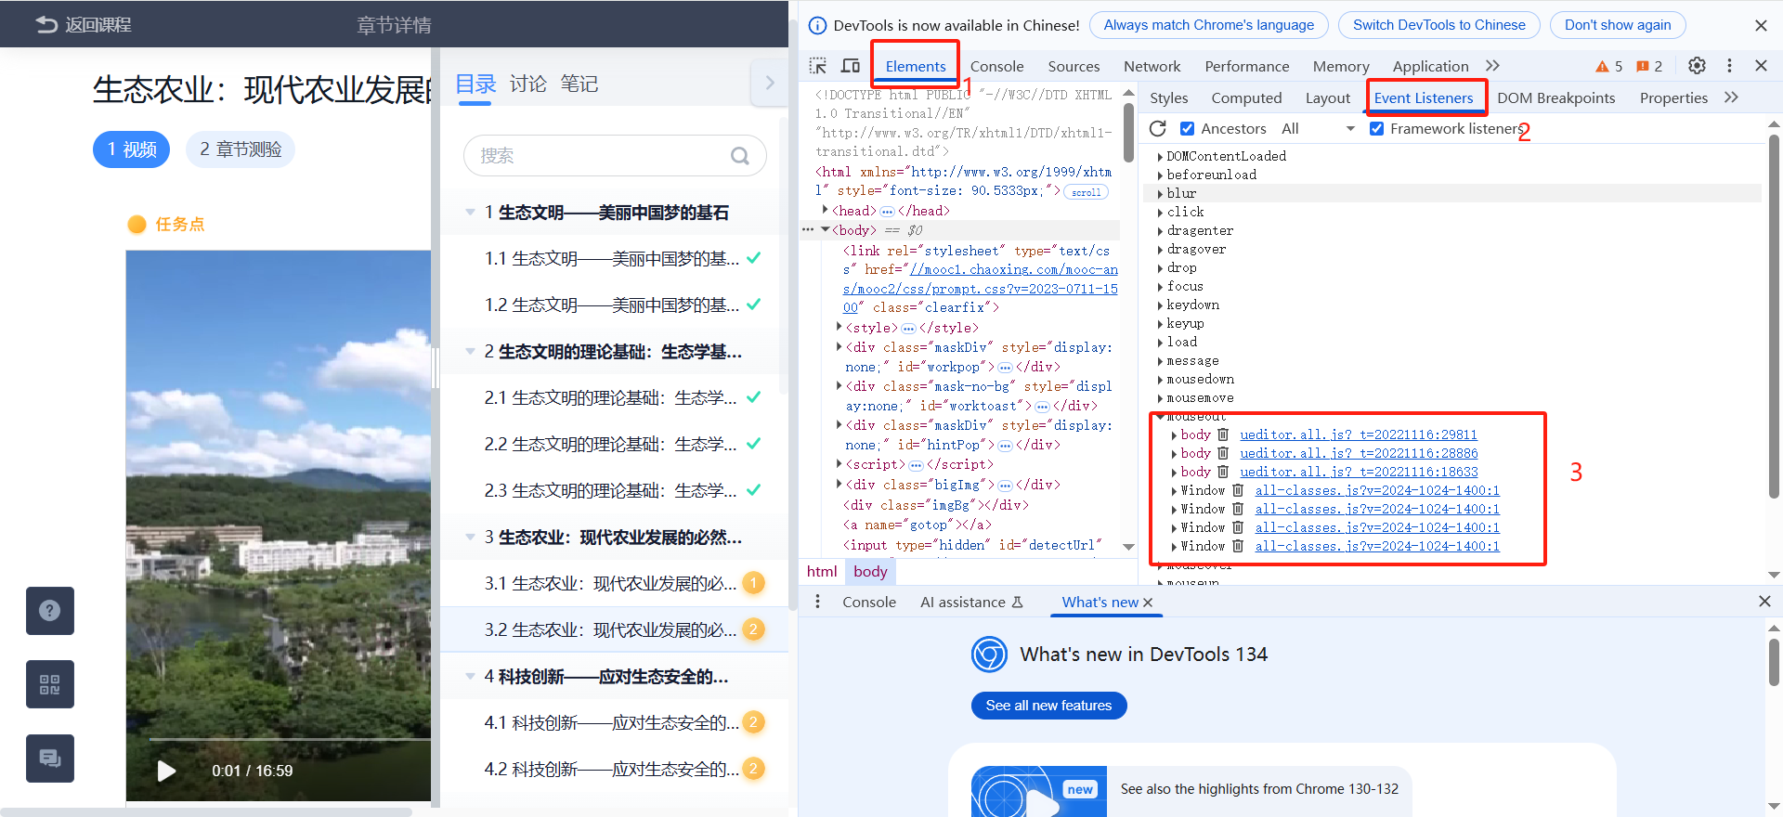Switch to the Console tab

(996, 66)
